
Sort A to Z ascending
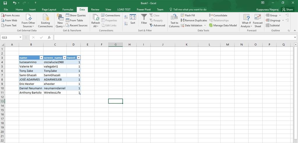126,17
